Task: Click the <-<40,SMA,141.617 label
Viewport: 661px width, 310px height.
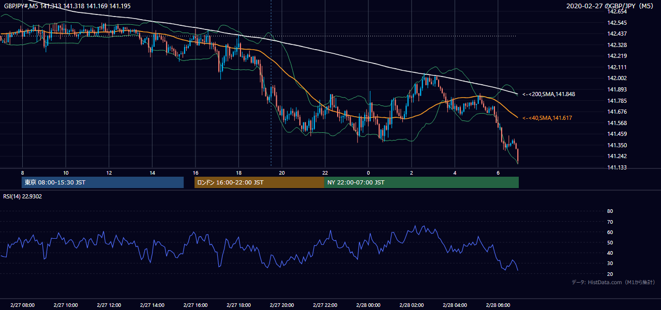Action: 547,118
